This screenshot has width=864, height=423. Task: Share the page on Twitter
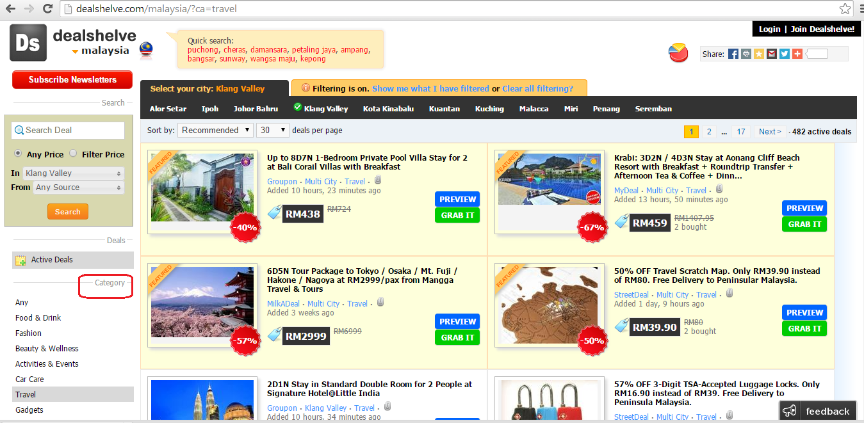click(x=785, y=54)
